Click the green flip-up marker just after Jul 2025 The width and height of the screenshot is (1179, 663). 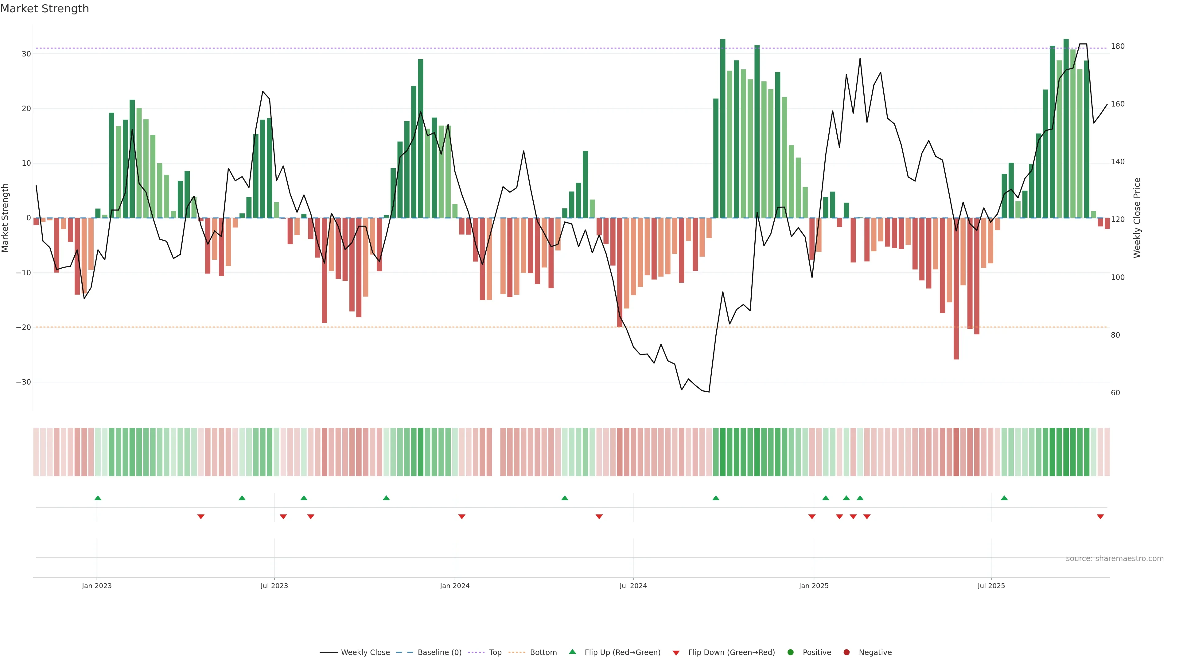(1004, 498)
